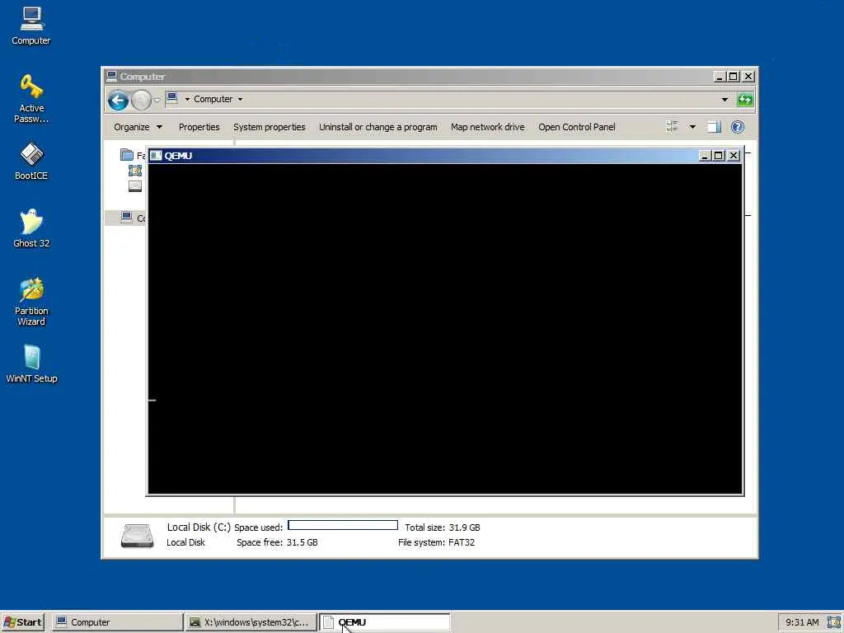Click the 9:31 AM clock in the tray
Screen dimensions: 844x633
pyautogui.click(x=802, y=622)
